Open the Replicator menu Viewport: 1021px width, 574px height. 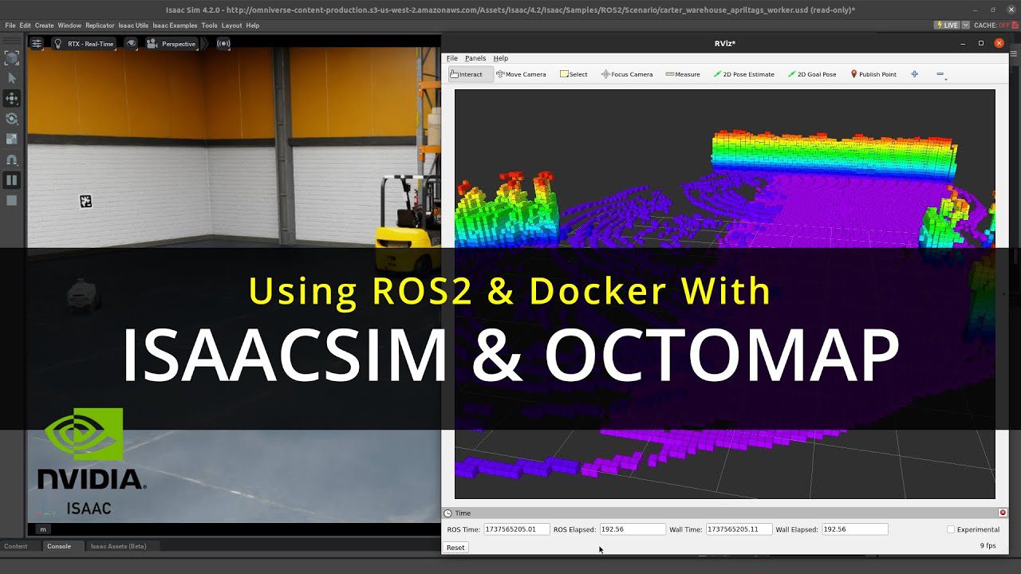point(100,26)
